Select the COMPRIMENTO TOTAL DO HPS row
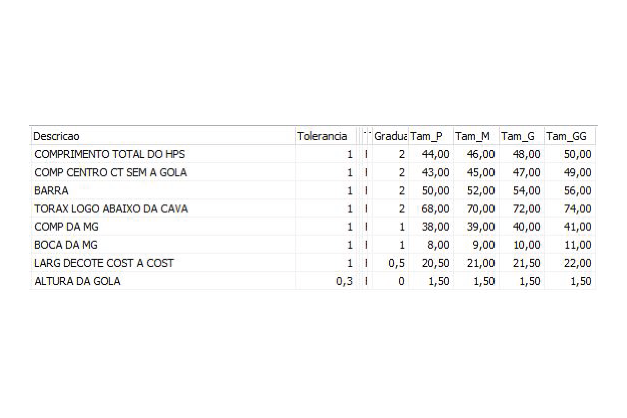Viewport: 627px width, 418px height. [313, 154]
